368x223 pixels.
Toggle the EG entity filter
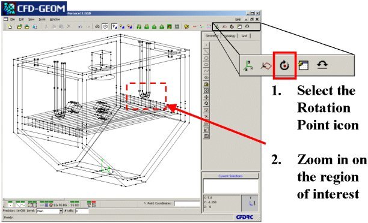pos(56,205)
